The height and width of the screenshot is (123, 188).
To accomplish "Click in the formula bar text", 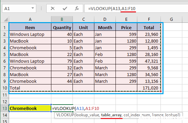I will click(112, 8).
